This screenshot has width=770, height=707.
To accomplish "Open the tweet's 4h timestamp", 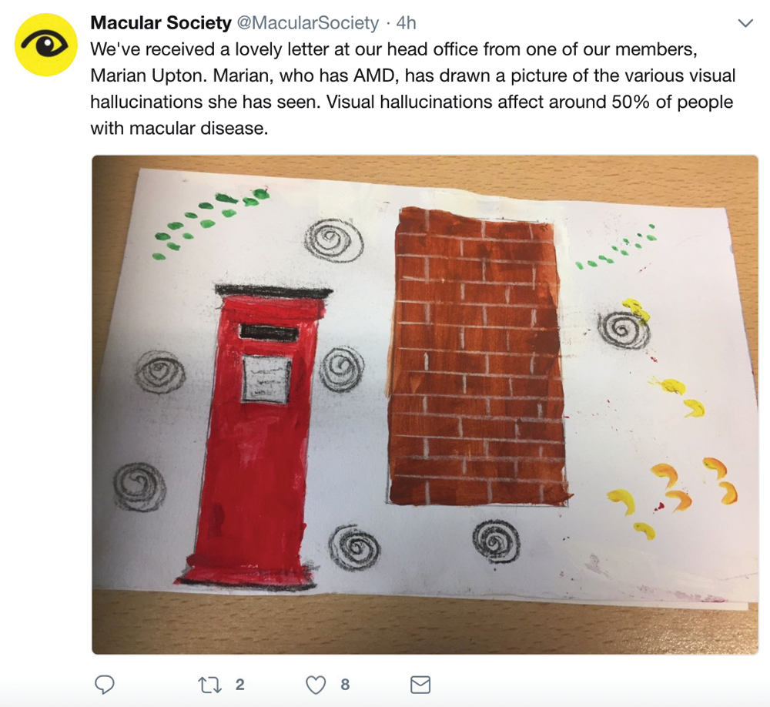I will coord(406,22).
